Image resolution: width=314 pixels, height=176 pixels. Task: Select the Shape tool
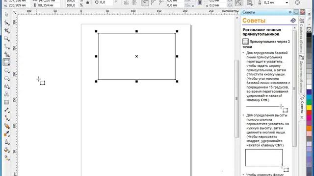click(6, 23)
